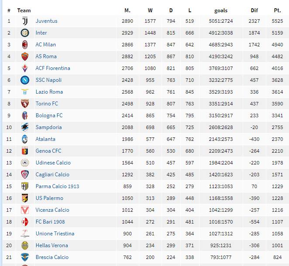
Task: Click the AC Milan crest icon
Action: click(x=25, y=45)
